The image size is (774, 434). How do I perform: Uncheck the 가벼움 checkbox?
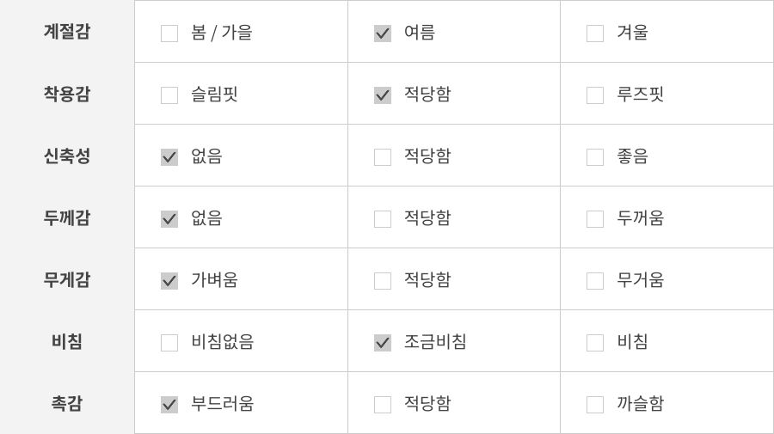coord(169,281)
